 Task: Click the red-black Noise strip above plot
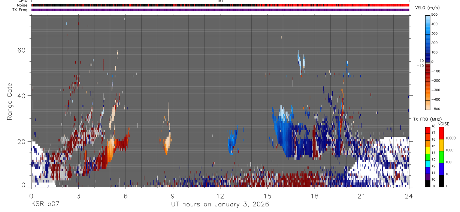tap(220, 5)
